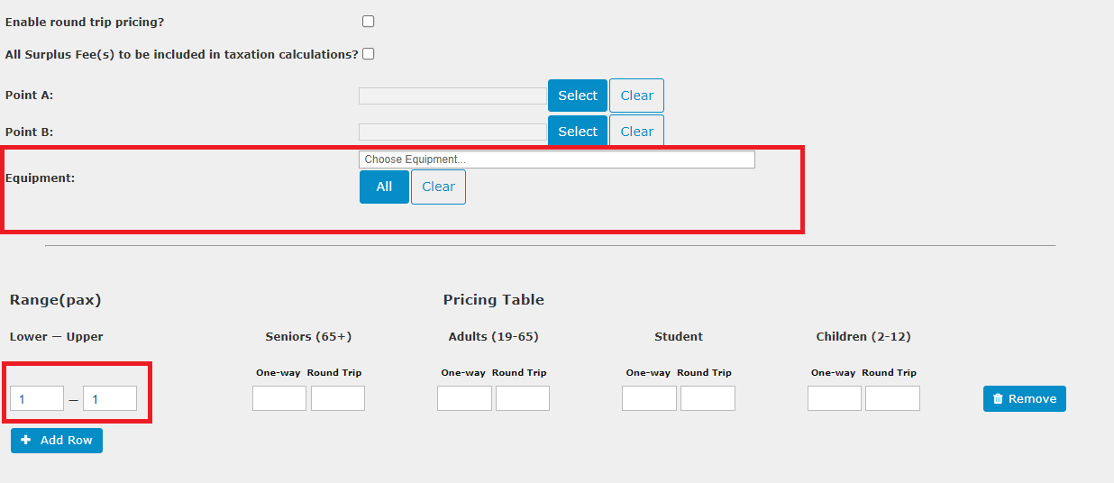The width and height of the screenshot is (1114, 483).
Task: Click Adults Round Trip price field
Action: (x=523, y=398)
